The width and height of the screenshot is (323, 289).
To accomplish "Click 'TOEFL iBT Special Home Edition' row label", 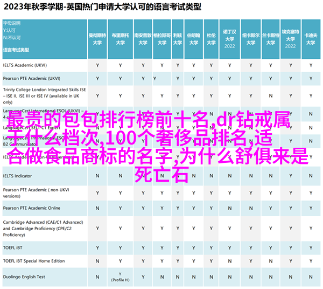I will click(34, 261).
